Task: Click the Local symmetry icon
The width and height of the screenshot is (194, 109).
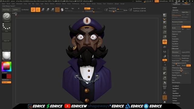Action: [x=165, y=52]
